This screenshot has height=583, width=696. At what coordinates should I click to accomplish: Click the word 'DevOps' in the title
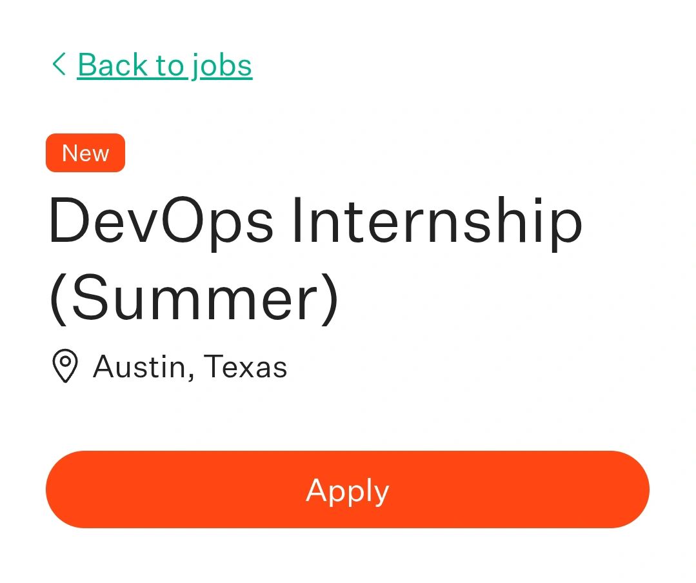point(161,222)
